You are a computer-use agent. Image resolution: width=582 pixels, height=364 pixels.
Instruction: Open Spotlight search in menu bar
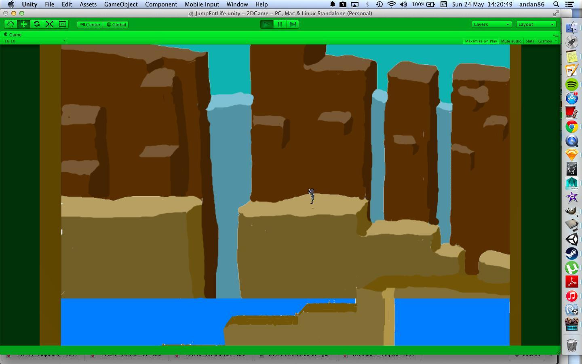pyautogui.click(x=556, y=4)
